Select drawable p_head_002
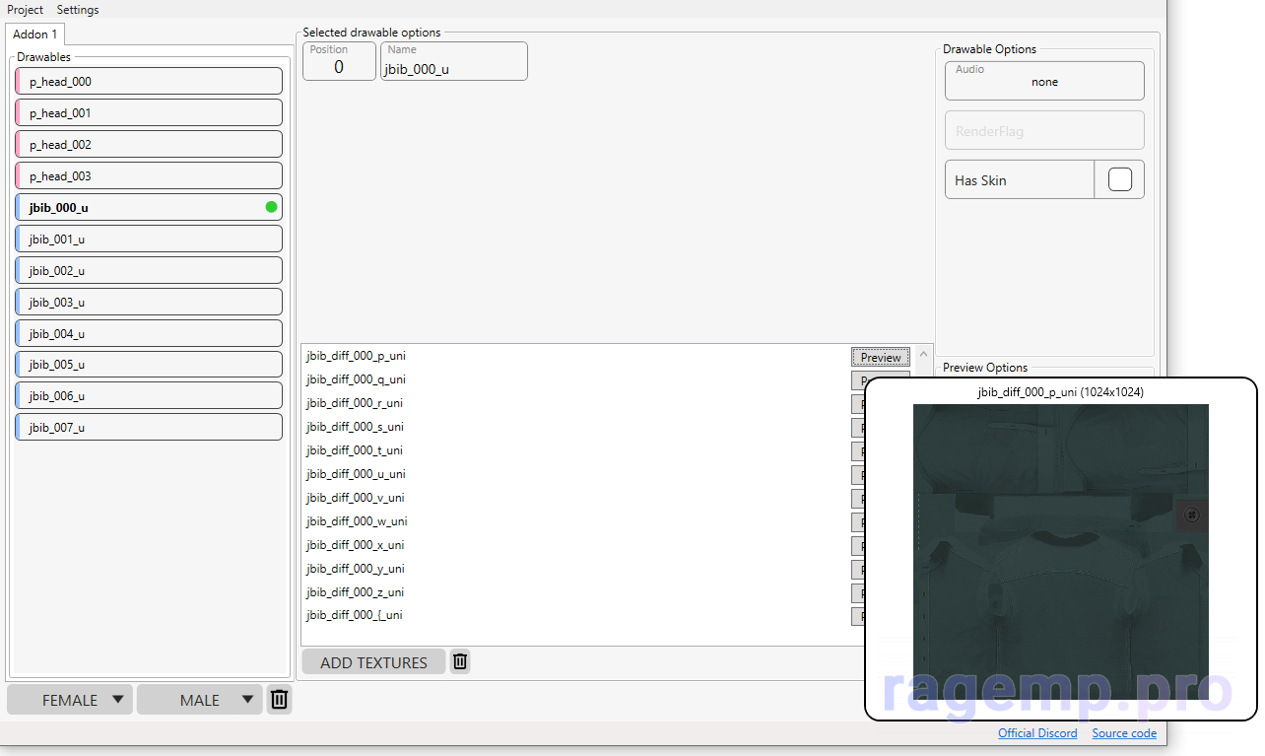Image resolution: width=1265 pixels, height=756 pixels. click(x=149, y=145)
